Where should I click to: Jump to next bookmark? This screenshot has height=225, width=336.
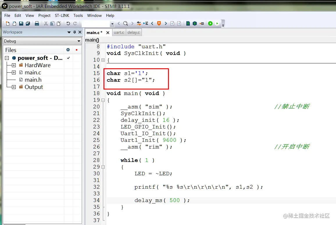[166, 23]
